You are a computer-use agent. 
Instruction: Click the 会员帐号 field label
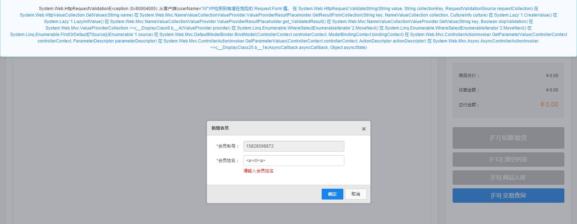[228, 146]
